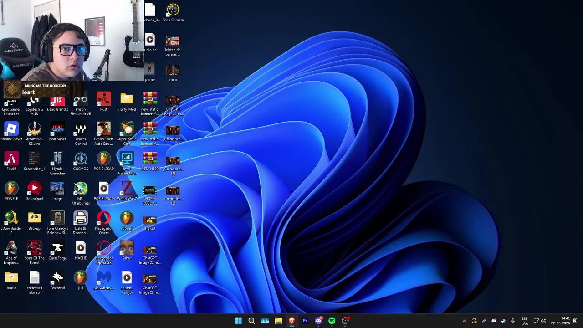
Task: Open the Rust game shortcut
Action: coord(104,102)
